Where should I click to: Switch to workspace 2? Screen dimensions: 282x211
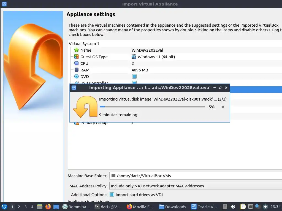pos(19,207)
